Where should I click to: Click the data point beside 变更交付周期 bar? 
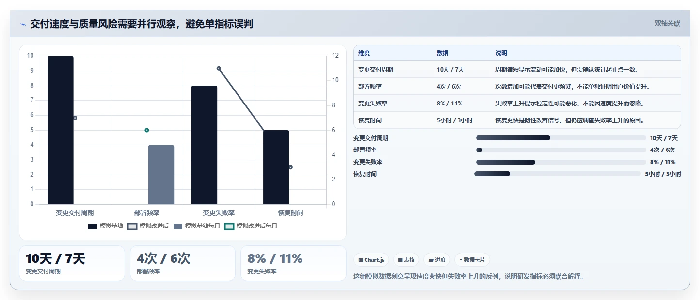tap(75, 118)
